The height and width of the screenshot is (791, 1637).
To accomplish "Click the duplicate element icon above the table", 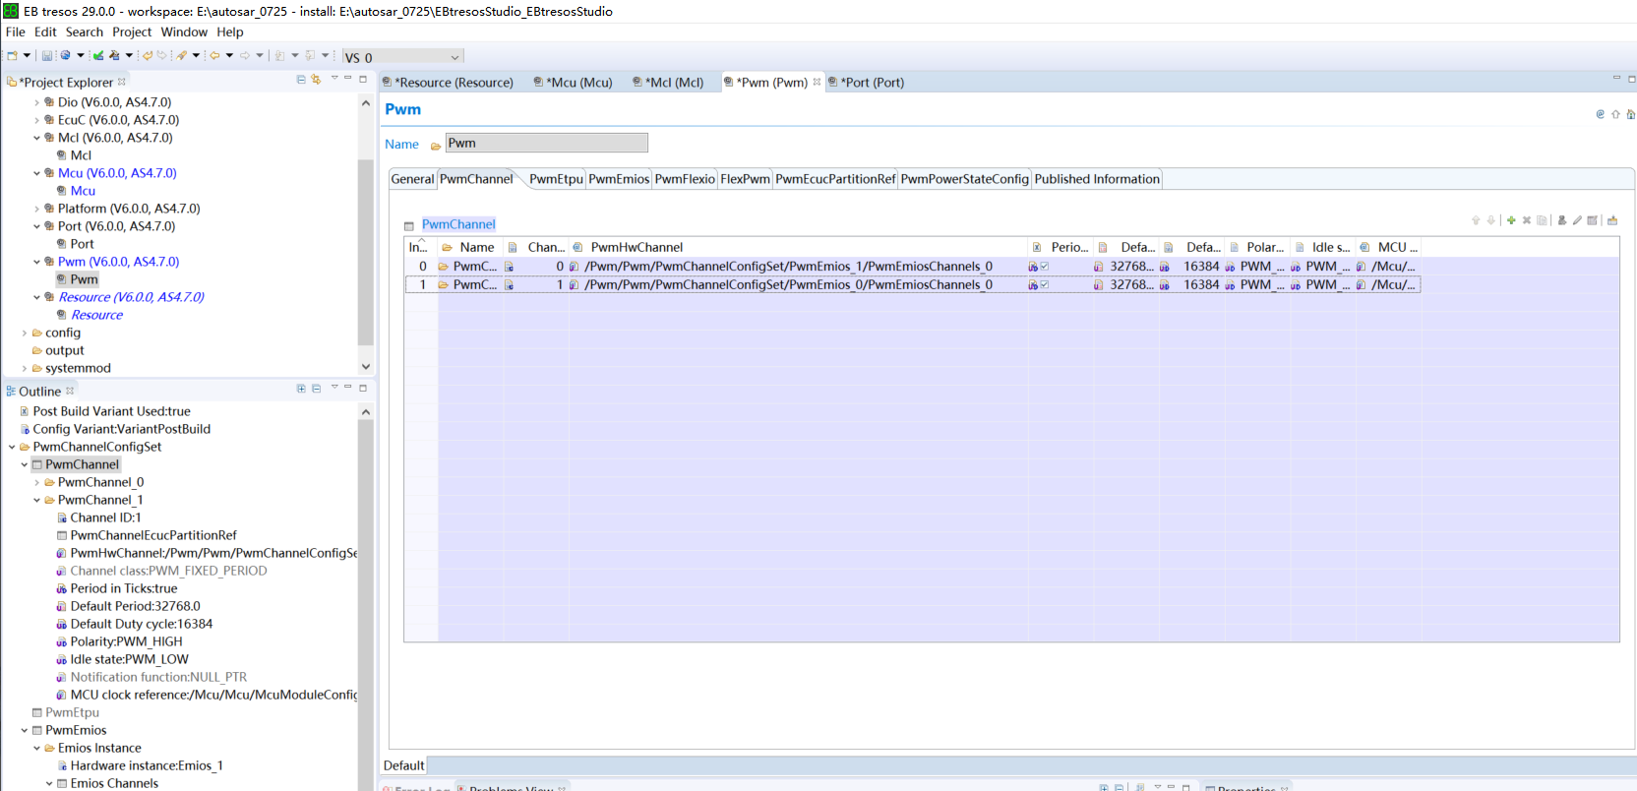I will coord(1542,220).
